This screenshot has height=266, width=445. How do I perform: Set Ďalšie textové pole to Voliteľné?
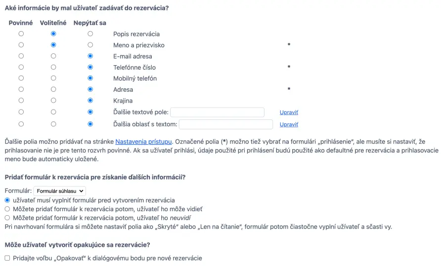point(53,112)
